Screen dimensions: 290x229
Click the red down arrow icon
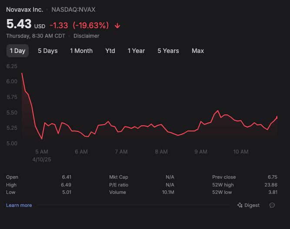117,26
